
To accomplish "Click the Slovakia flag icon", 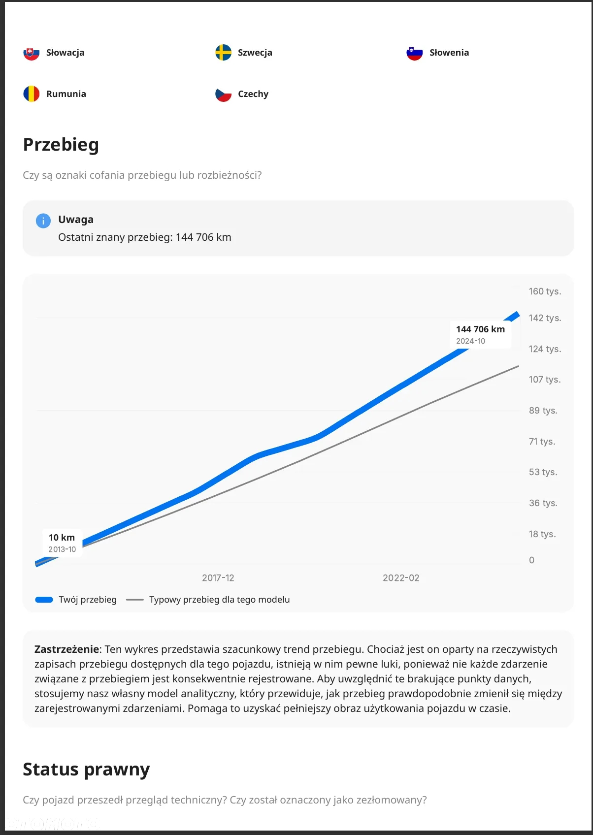I will [32, 53].
